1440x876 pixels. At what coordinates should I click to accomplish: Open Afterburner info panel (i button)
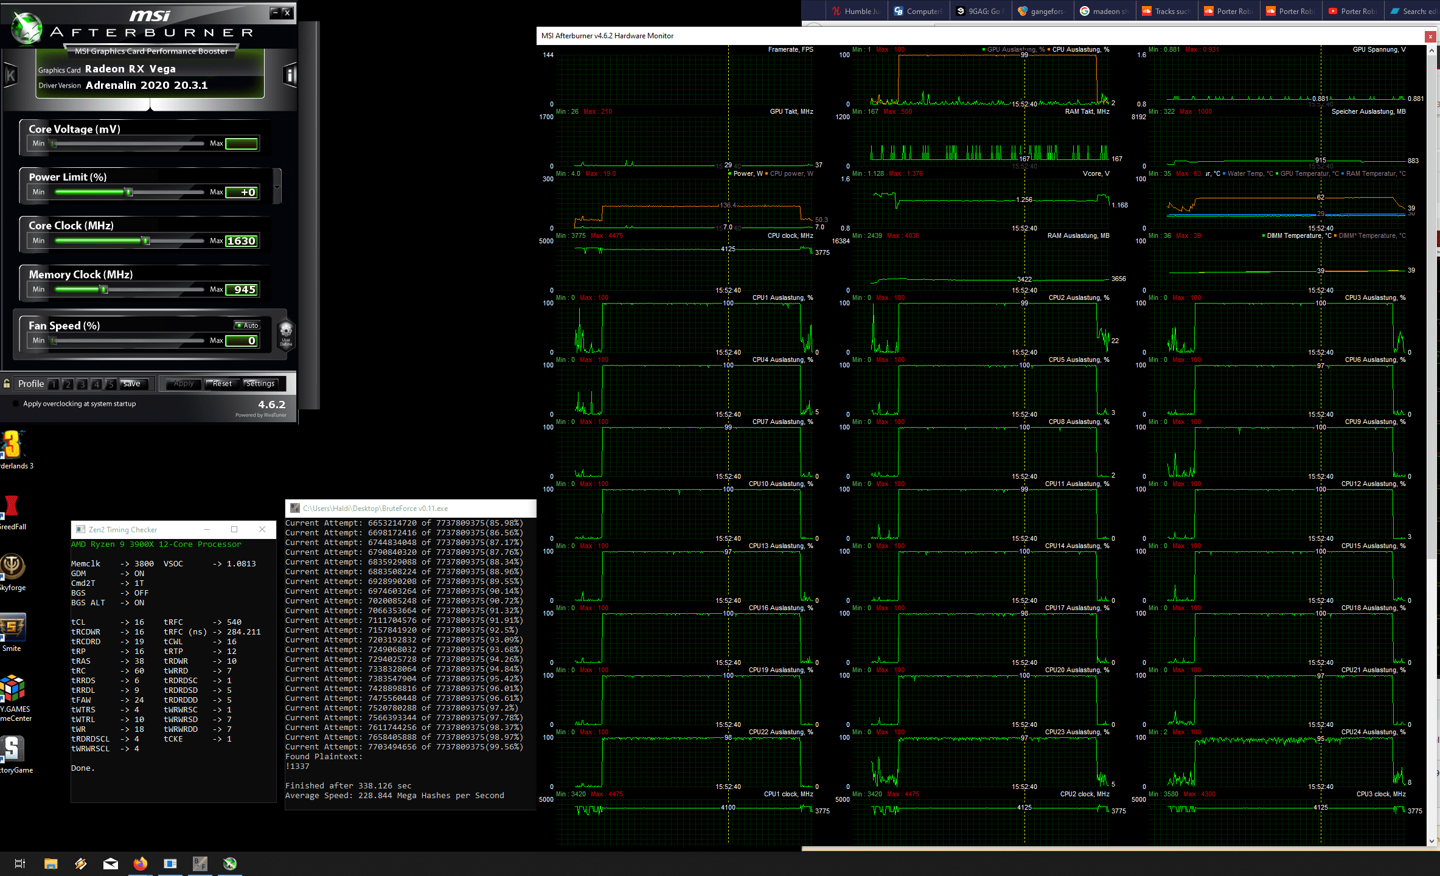(x=290, y=75)
